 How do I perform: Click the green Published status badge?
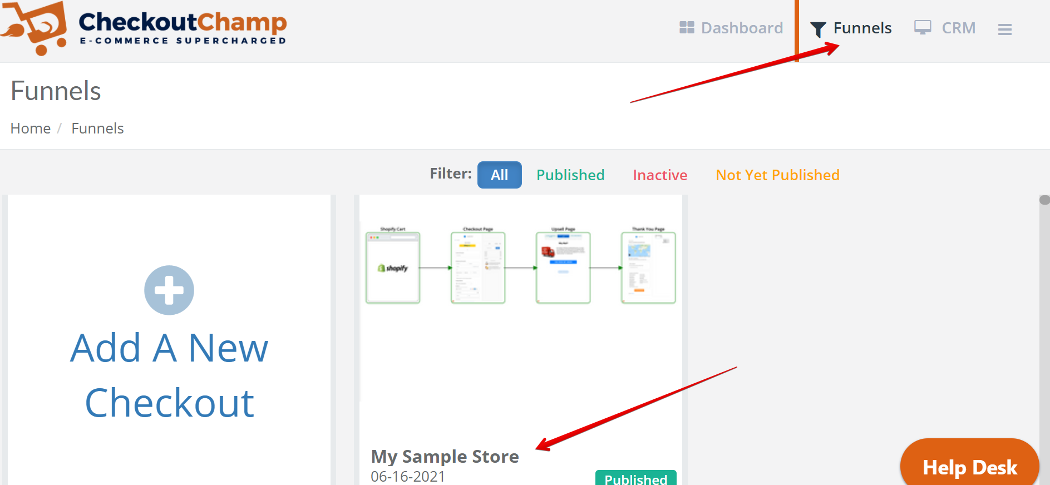coord(635,478)
